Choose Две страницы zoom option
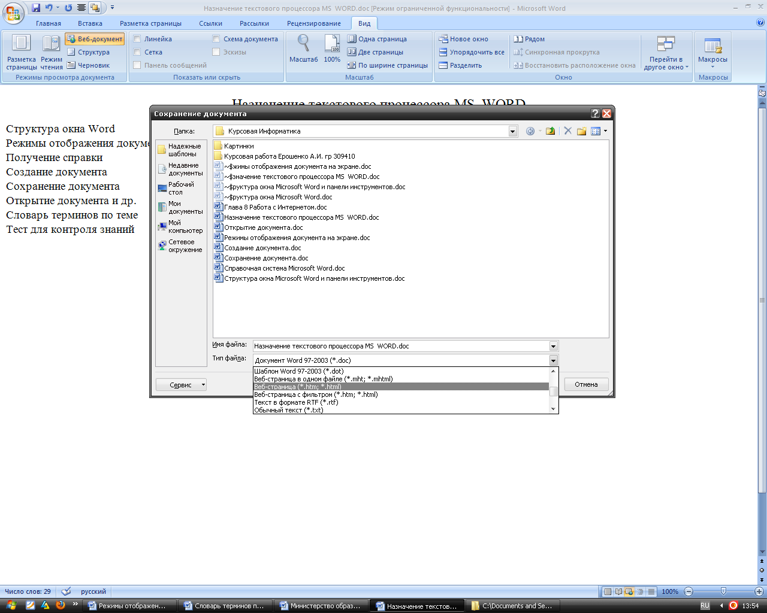 click(375, 52)
